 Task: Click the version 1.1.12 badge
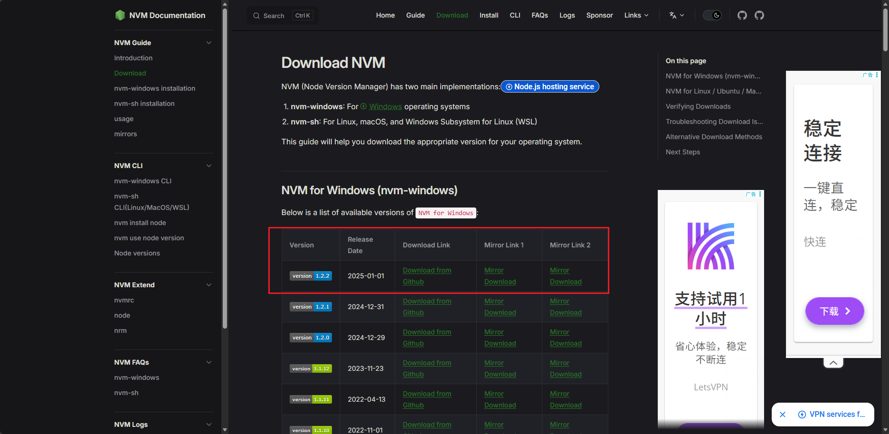point(311,368)
